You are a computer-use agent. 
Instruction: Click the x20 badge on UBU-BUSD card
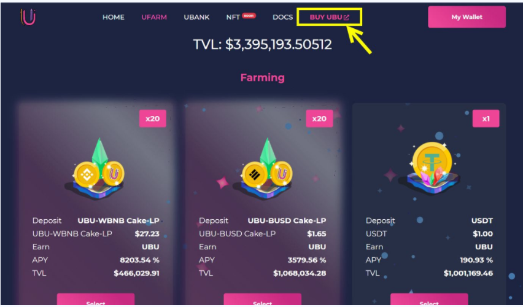point(319,119)
